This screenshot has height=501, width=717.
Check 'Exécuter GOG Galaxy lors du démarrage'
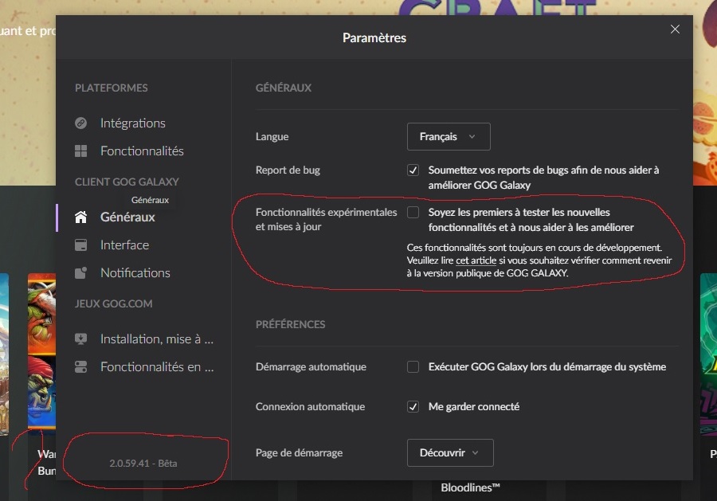[413, 366]
